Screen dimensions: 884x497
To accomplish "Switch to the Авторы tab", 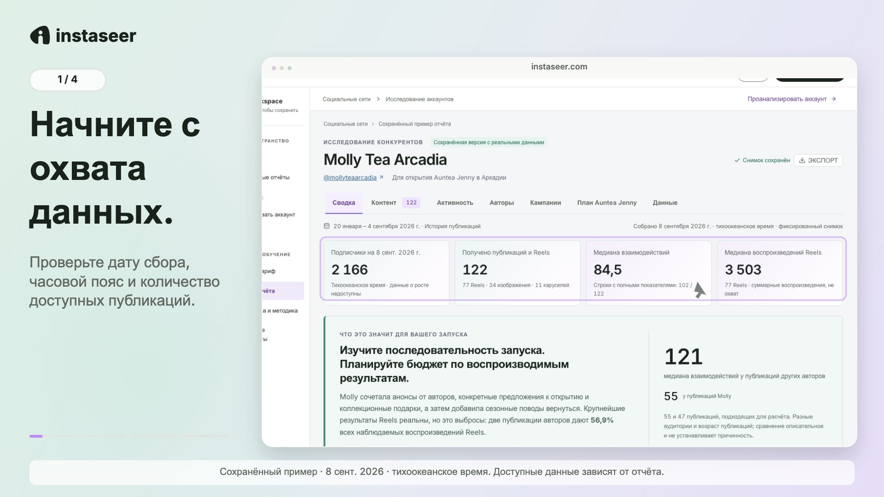I will tap(501, 202).
